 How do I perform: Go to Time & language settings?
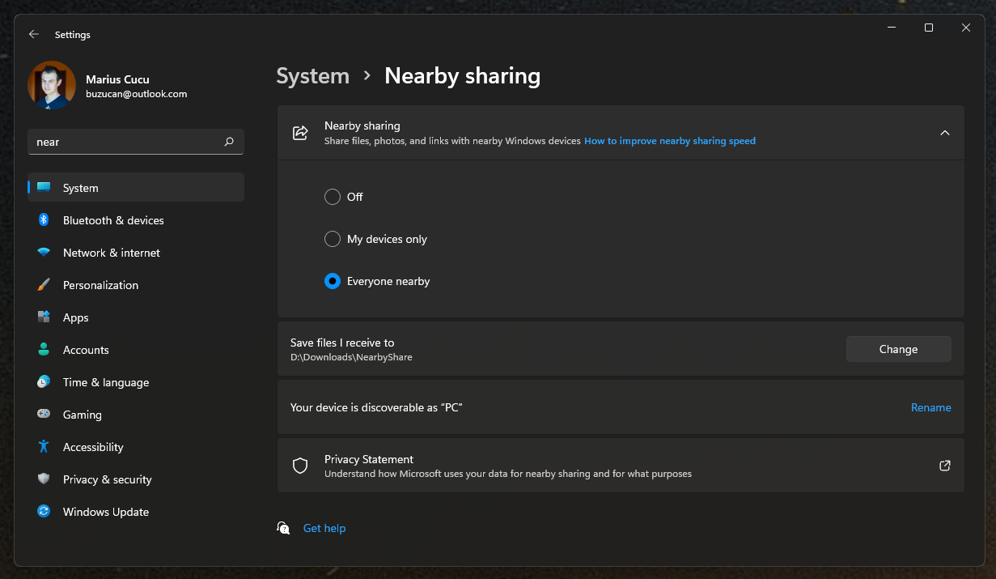(106, 382)
